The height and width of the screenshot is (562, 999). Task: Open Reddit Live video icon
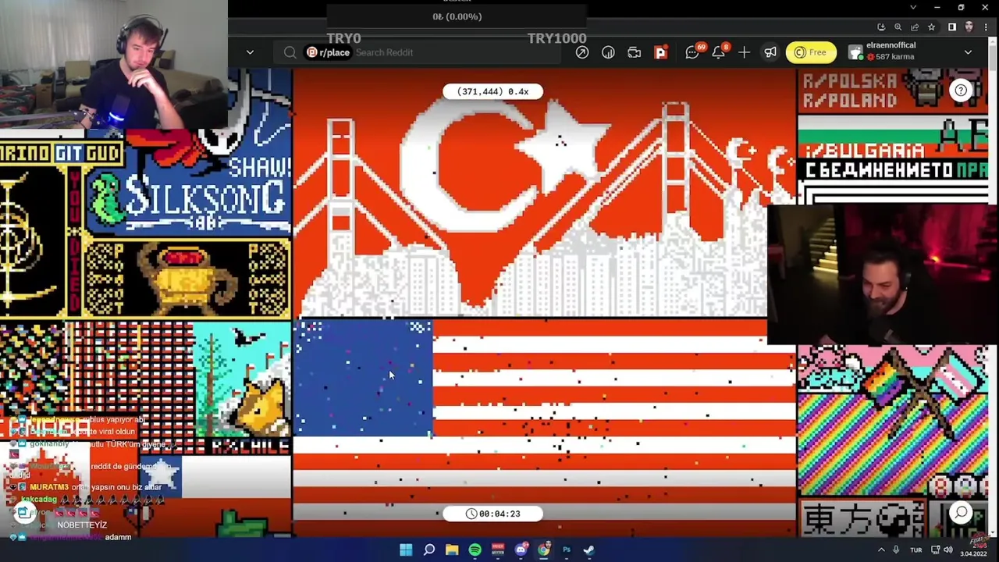click(x=634, y=52)
